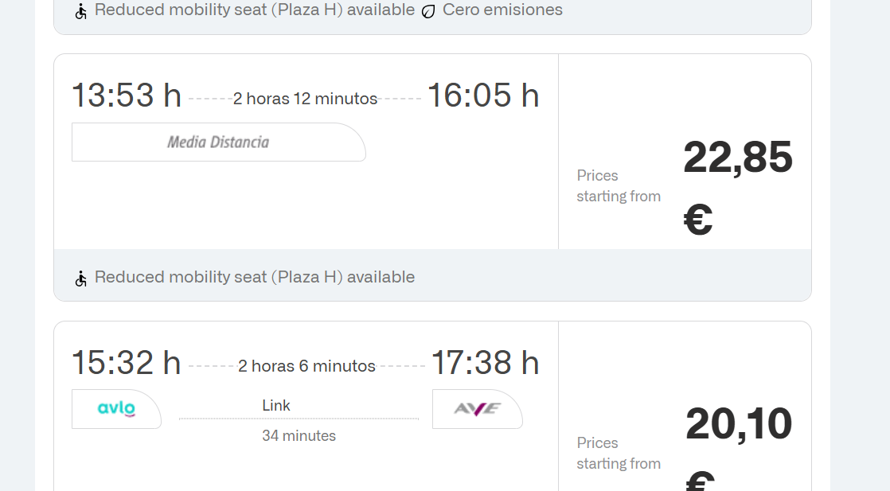The width and height of the screenshot is (890, 491).
Task: Choose the 22,85 € price
Action: 738,186
